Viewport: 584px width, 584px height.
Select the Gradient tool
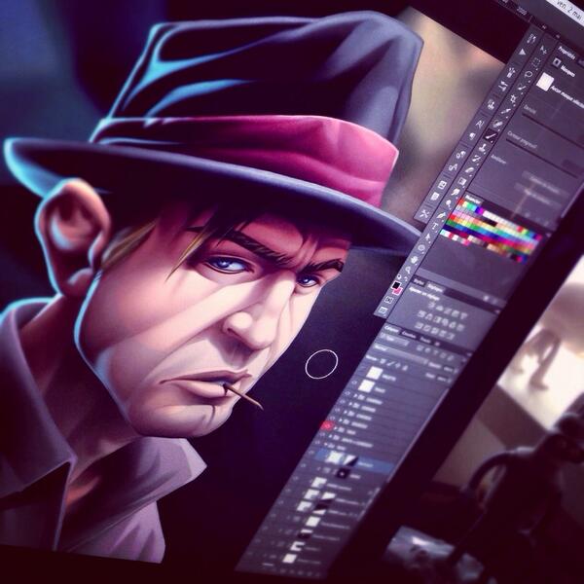pos(462,181)
